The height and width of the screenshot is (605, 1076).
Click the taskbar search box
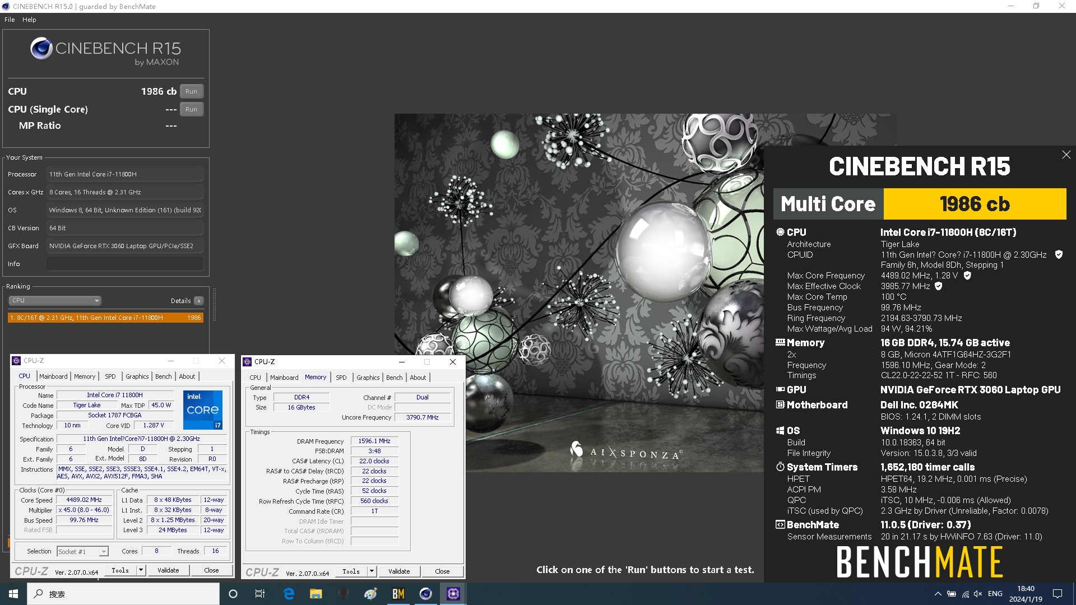pos(123,594)
